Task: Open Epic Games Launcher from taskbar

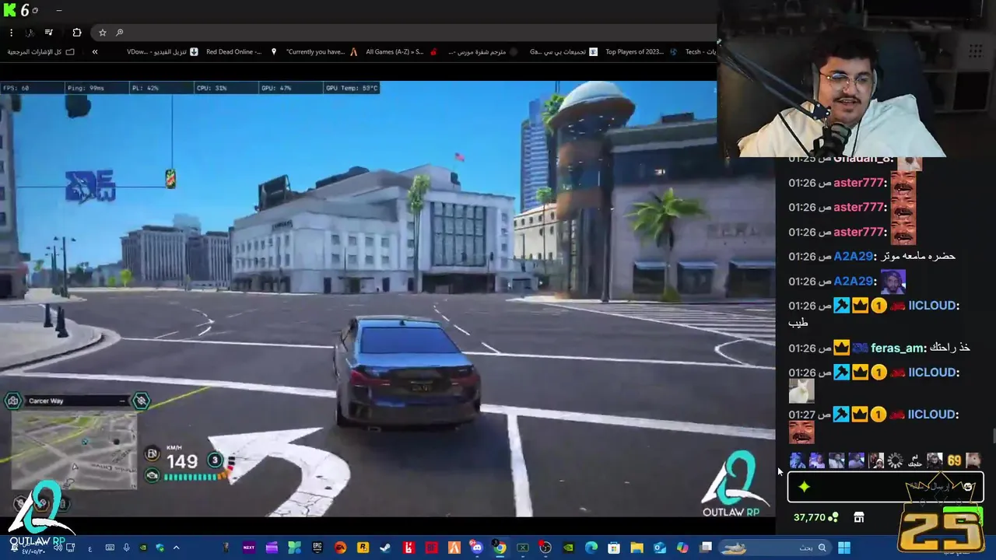Action: coord(317,548)
